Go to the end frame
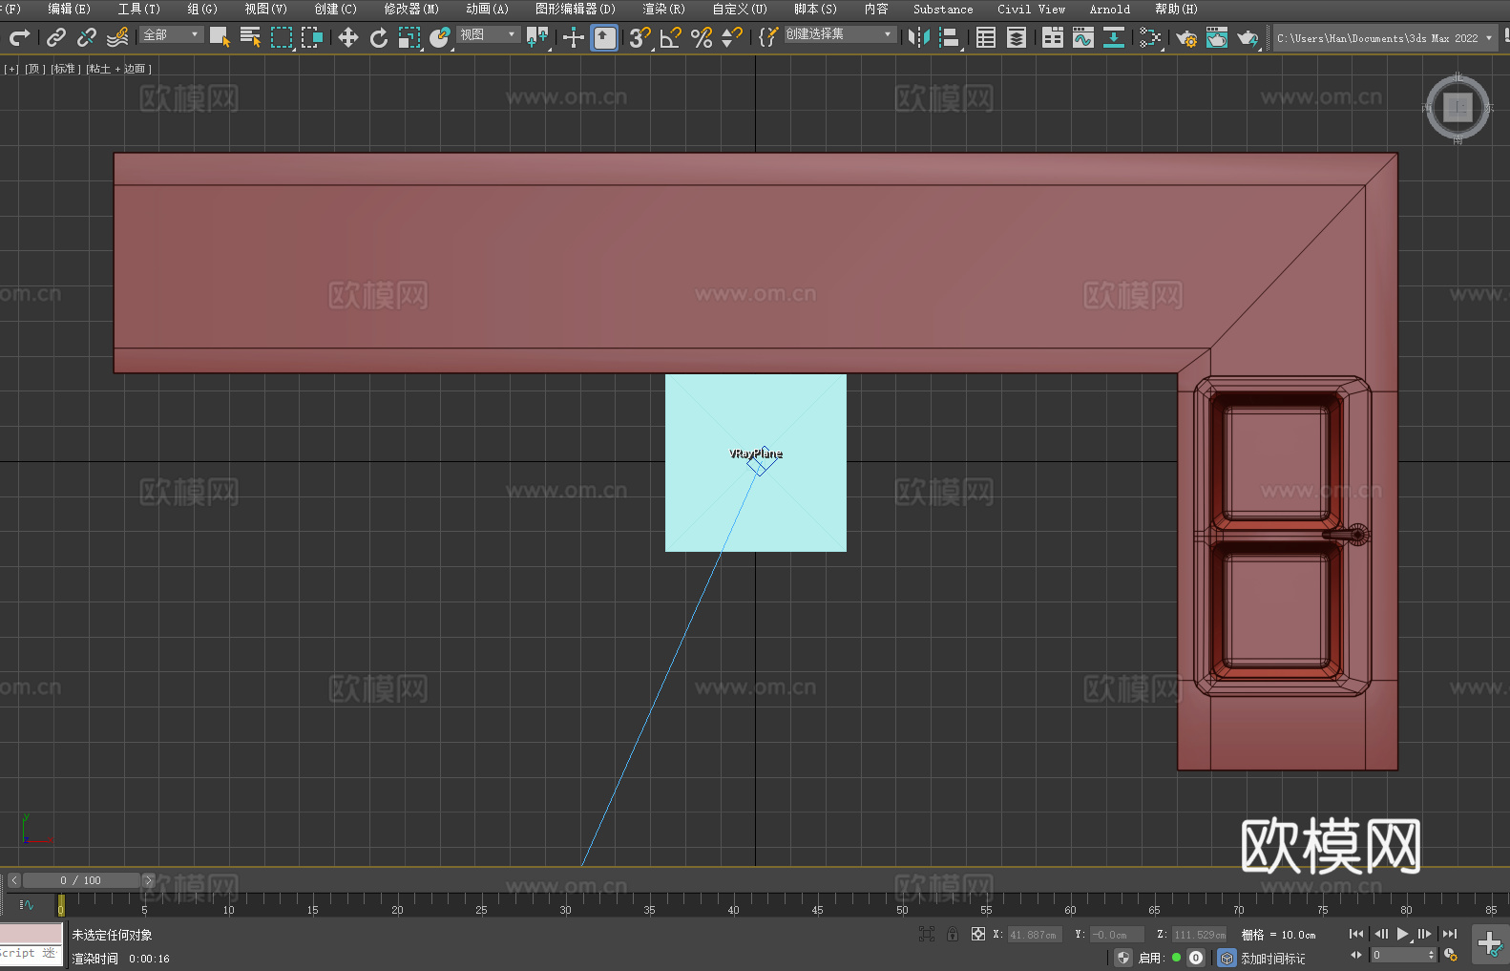Screen dimensions: 1510x971 tap(1450, 934)
